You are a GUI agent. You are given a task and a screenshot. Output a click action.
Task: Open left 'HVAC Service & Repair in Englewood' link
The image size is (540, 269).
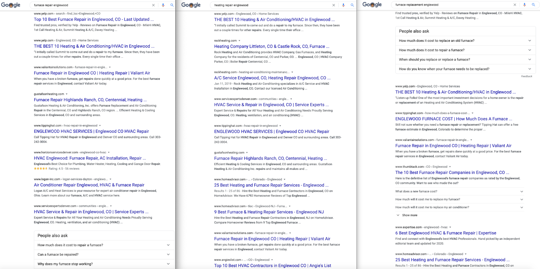coord(91,212)
